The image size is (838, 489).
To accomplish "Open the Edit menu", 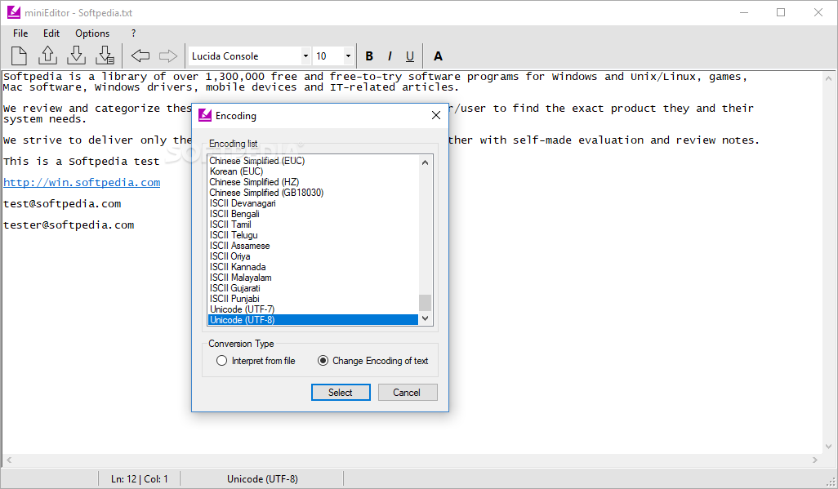I will coord(51,33).
